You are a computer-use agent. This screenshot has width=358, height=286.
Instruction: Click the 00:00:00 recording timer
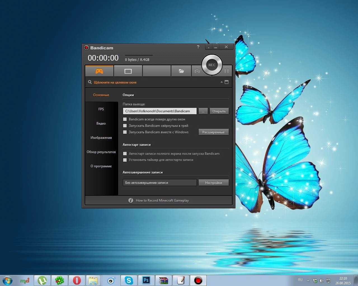click(x=103, y=58)
